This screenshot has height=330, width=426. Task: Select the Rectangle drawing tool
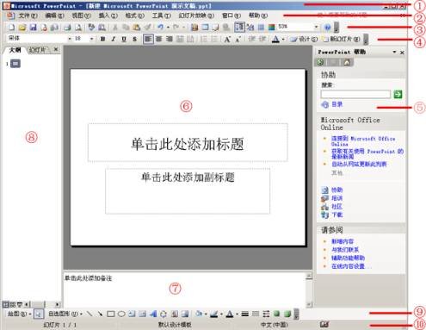point(111,314)
